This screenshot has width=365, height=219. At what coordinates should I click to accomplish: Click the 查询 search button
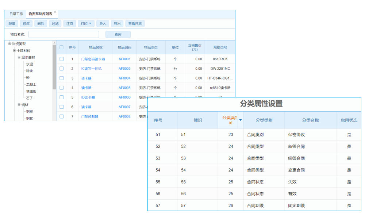pos(118,34)
